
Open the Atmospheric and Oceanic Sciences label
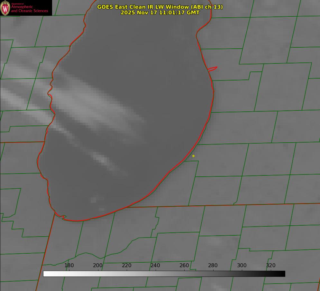(x=29, y=9)
